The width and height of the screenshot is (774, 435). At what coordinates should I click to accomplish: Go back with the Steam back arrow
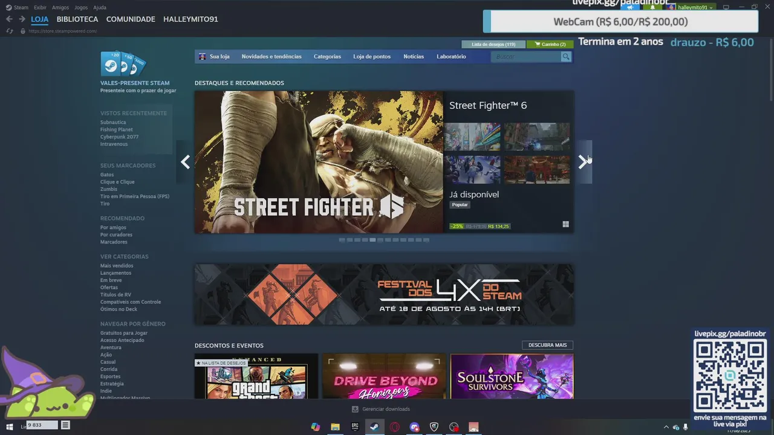9,19
